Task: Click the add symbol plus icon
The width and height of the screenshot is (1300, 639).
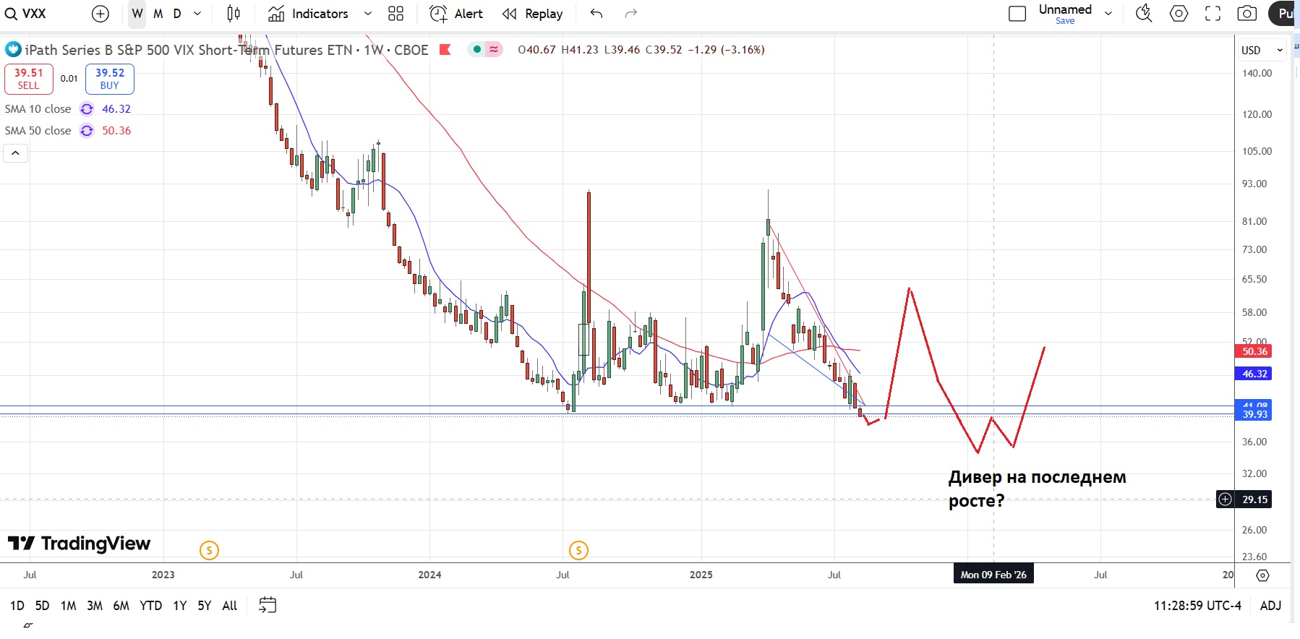Action: click(x=101, y=14)
